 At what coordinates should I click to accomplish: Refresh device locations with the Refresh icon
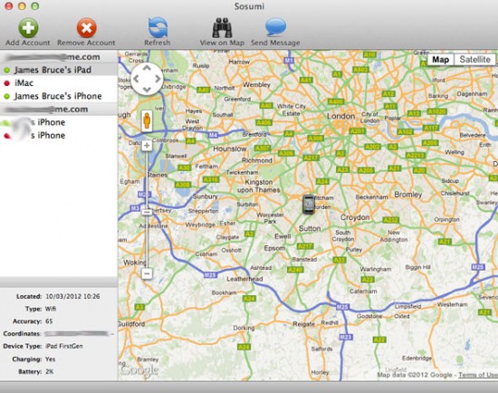pos(158,28)
